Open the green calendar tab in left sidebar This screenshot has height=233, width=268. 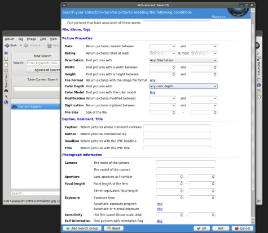click(x=6, y=59)
